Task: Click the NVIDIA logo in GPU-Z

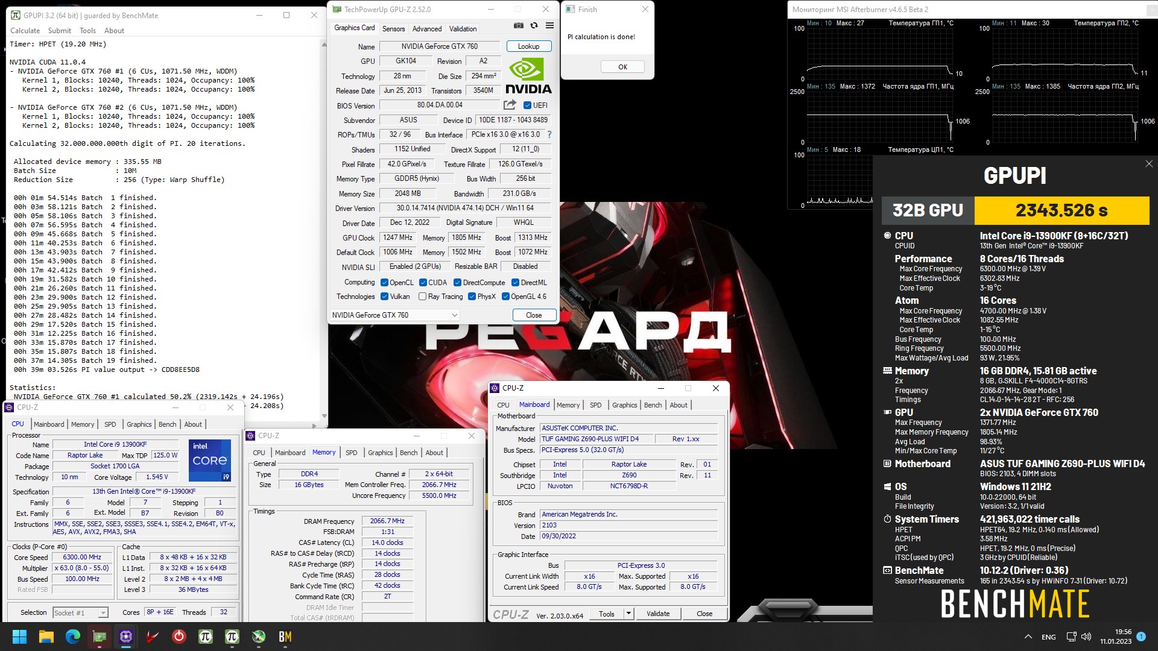Action: pos(528,76)
